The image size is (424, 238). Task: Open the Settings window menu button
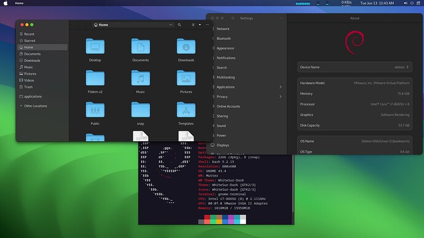point(281,18)
